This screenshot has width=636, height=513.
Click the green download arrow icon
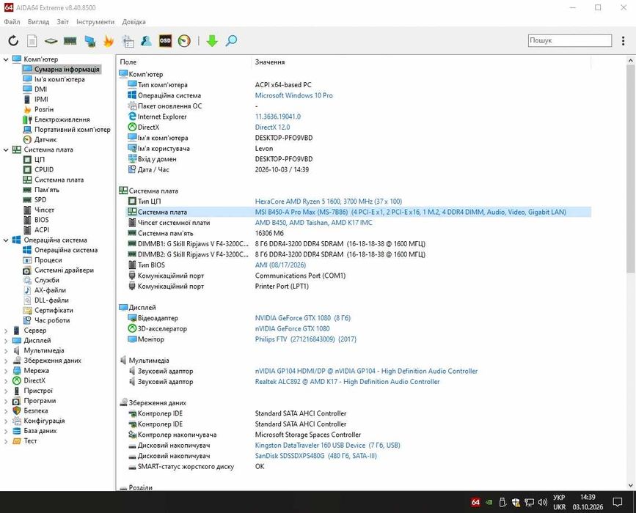212,40
